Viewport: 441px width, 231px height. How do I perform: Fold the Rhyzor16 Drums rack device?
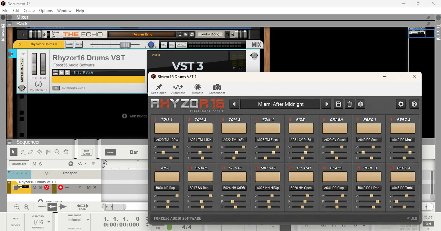click(23, 54)
